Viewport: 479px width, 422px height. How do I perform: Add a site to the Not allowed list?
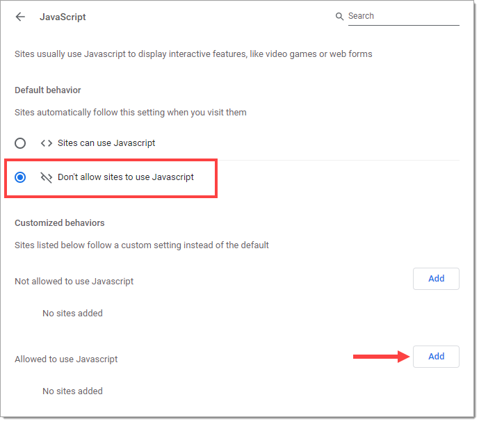coord(436,279)
